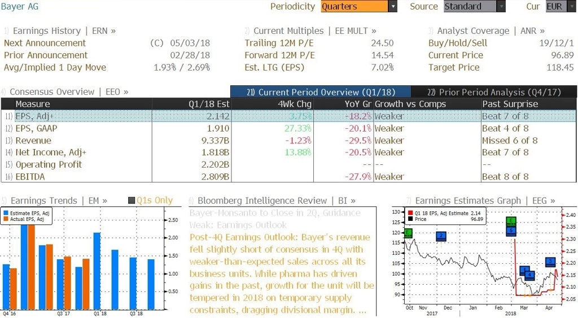
Task: Select the EPS, GAAP row
Action: coord(288,128)
